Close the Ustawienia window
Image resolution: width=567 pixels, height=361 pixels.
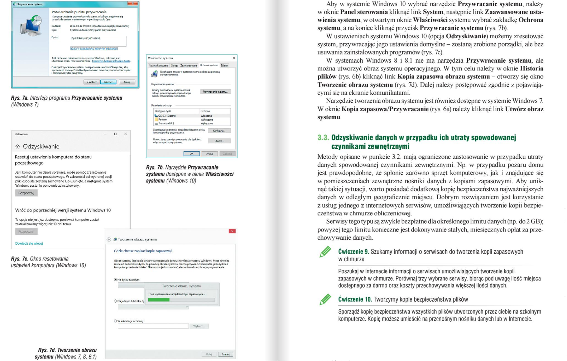pos(125,134)
